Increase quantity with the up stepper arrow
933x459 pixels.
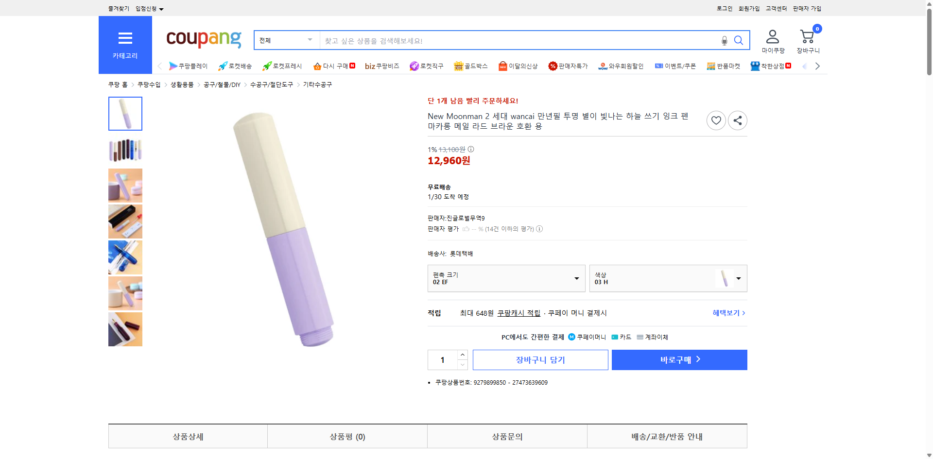click(x=462, y=354)
